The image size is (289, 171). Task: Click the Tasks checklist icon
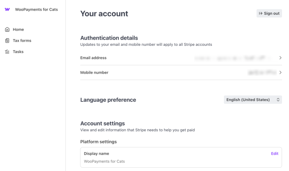point(7,52)
